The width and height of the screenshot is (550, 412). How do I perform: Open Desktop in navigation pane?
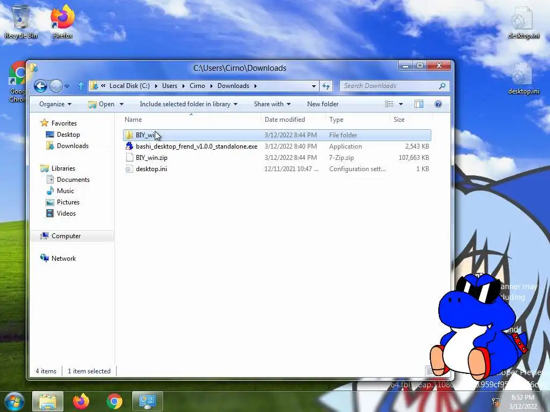pyautogui.click(x=68, y=135)
